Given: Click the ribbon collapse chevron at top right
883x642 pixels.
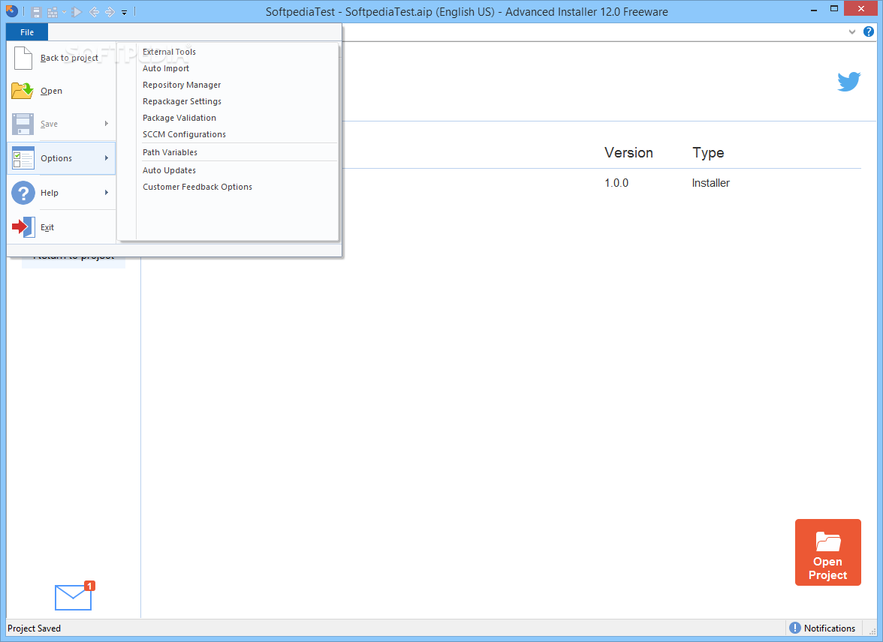Looking at the screenshot, I should click(852, 32).
